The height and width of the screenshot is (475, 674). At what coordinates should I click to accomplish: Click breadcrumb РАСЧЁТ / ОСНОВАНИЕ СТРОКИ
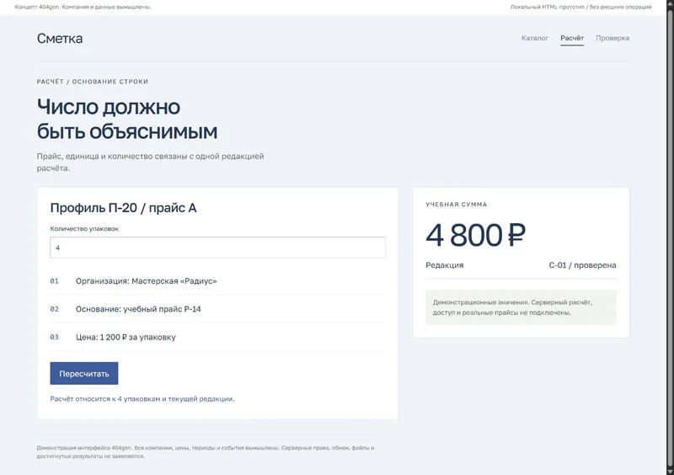[93, 82]
